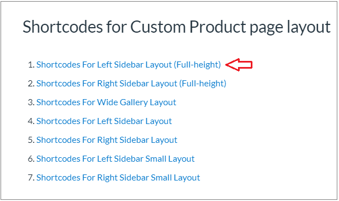Follow the Shortcodes For Right Sidebar Layout link
Viewport: 339px width, 201px height.
pyautogui.click(x=107, y=140)
